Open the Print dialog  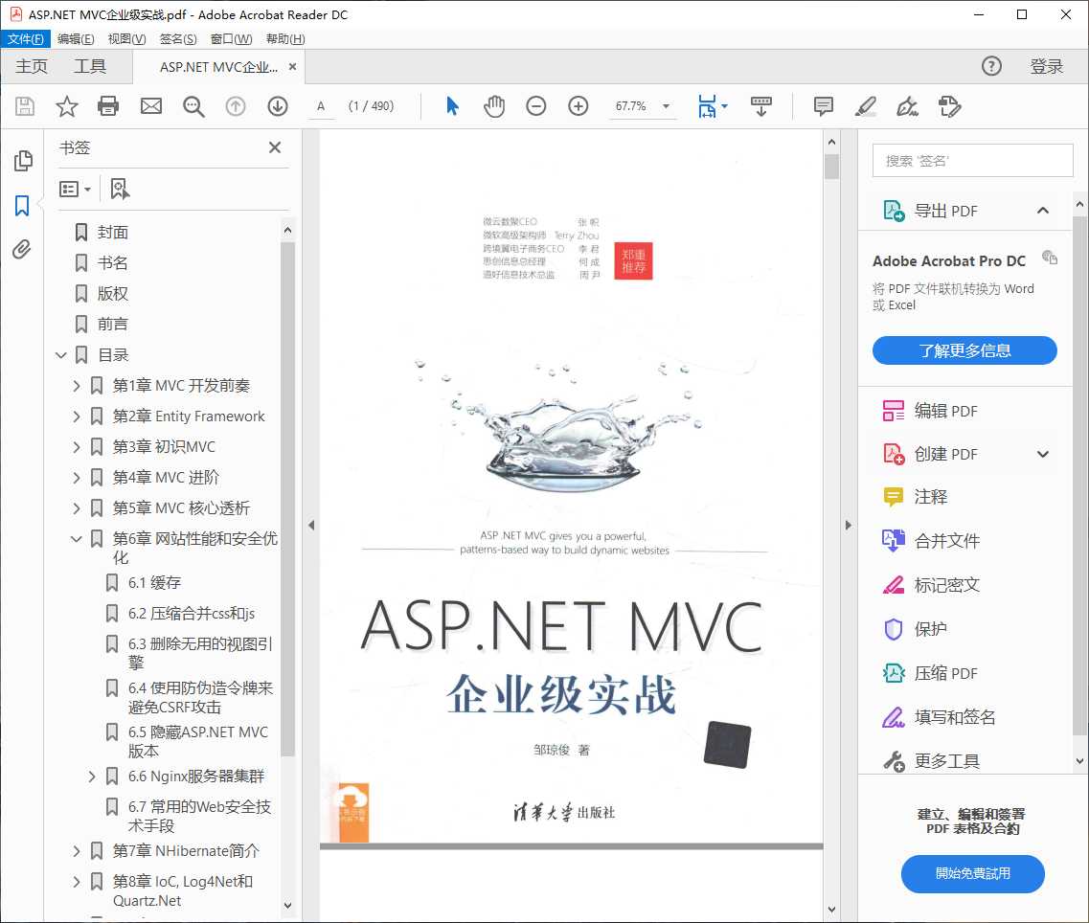click(108, 106)
